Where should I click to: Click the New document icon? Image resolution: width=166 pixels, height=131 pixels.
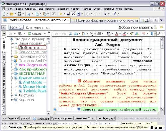[x=4, y=14]
